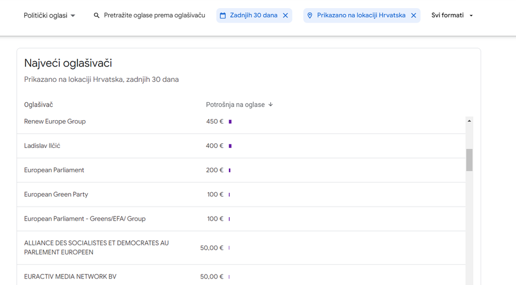Open the Prikazano na lokaciji Hrvatska filter

tap(361, 16)
